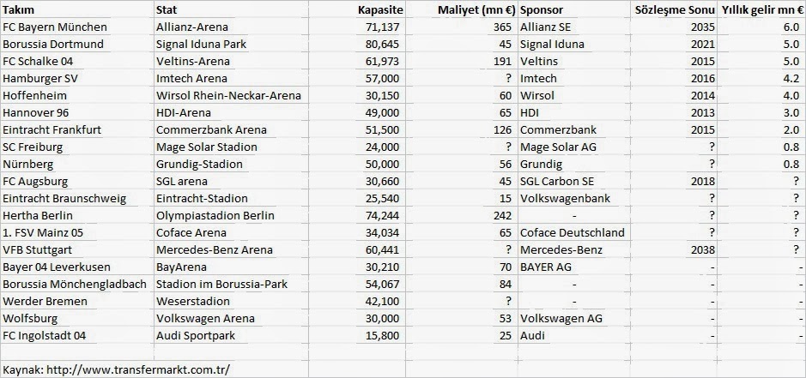This screenshot has width=806, height=378.
Task: Select capacity value 61,973 for Schalke
Action: tap(357, 61)
